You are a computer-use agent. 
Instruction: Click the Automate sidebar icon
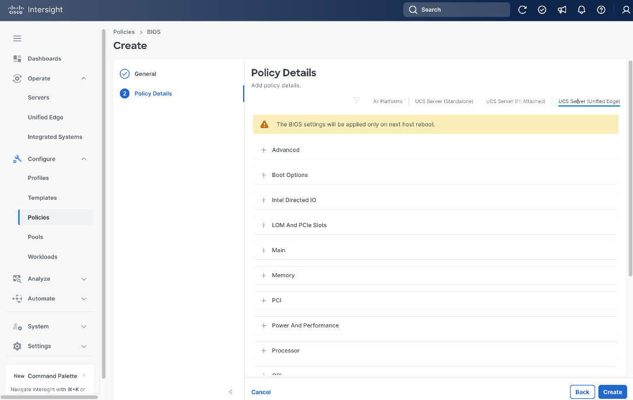(x=17, y=298)
